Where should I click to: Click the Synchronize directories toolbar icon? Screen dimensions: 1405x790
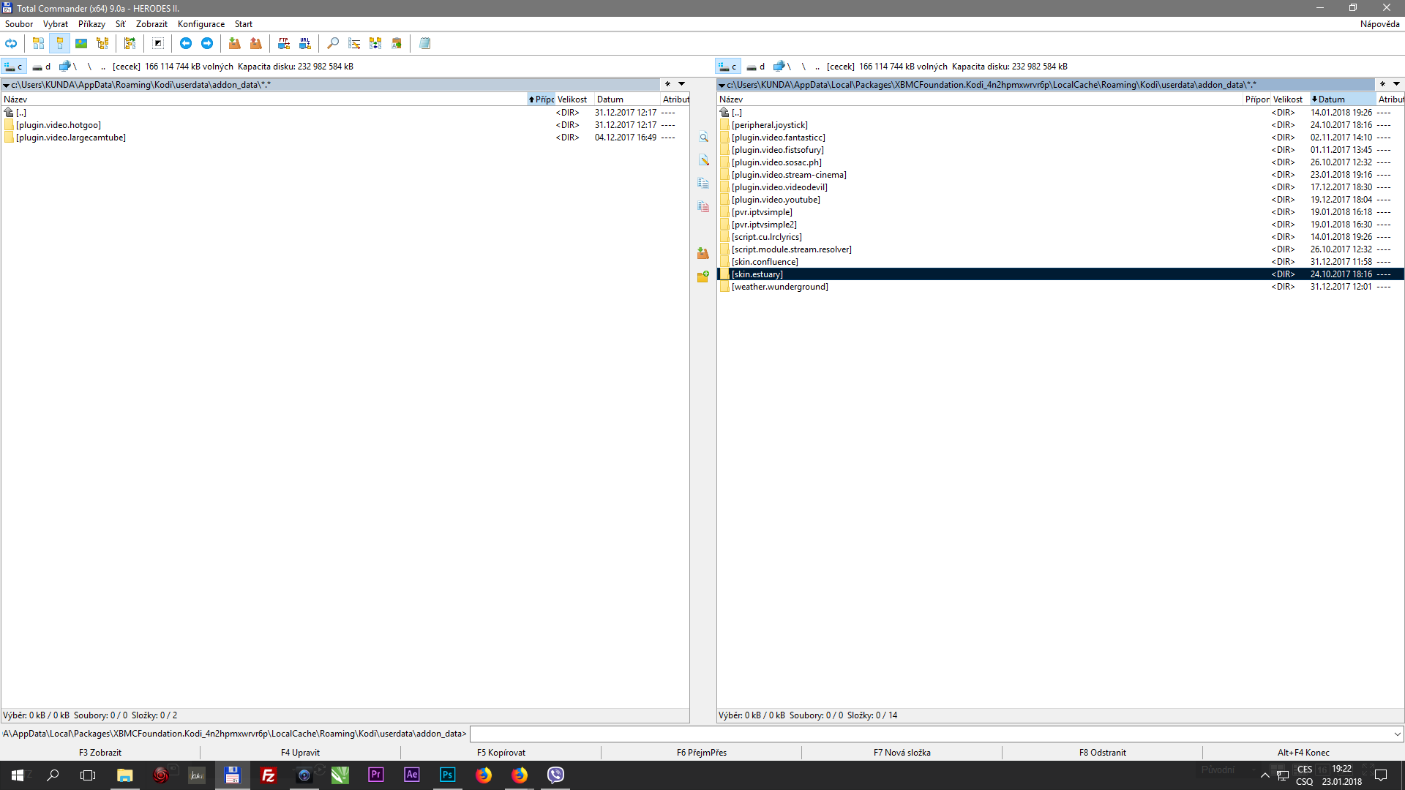[375, 43]
